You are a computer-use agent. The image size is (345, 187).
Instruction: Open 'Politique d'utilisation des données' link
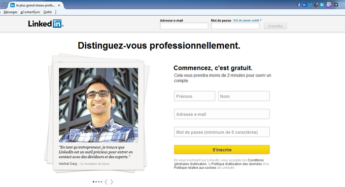pos(237,164)
